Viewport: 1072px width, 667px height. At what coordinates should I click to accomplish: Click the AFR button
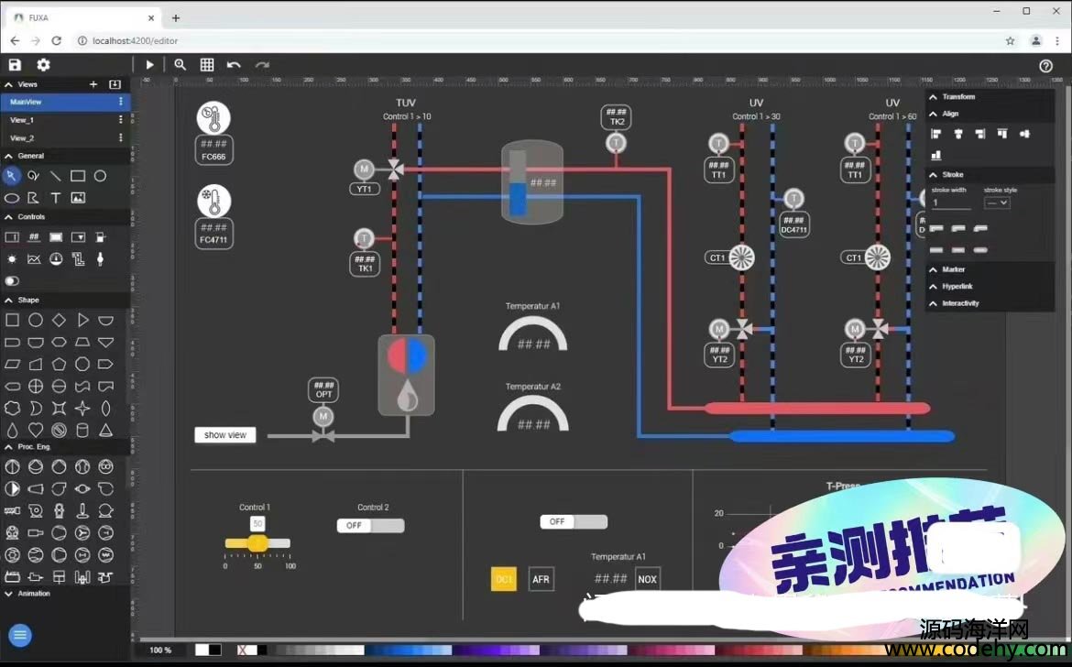541,579
